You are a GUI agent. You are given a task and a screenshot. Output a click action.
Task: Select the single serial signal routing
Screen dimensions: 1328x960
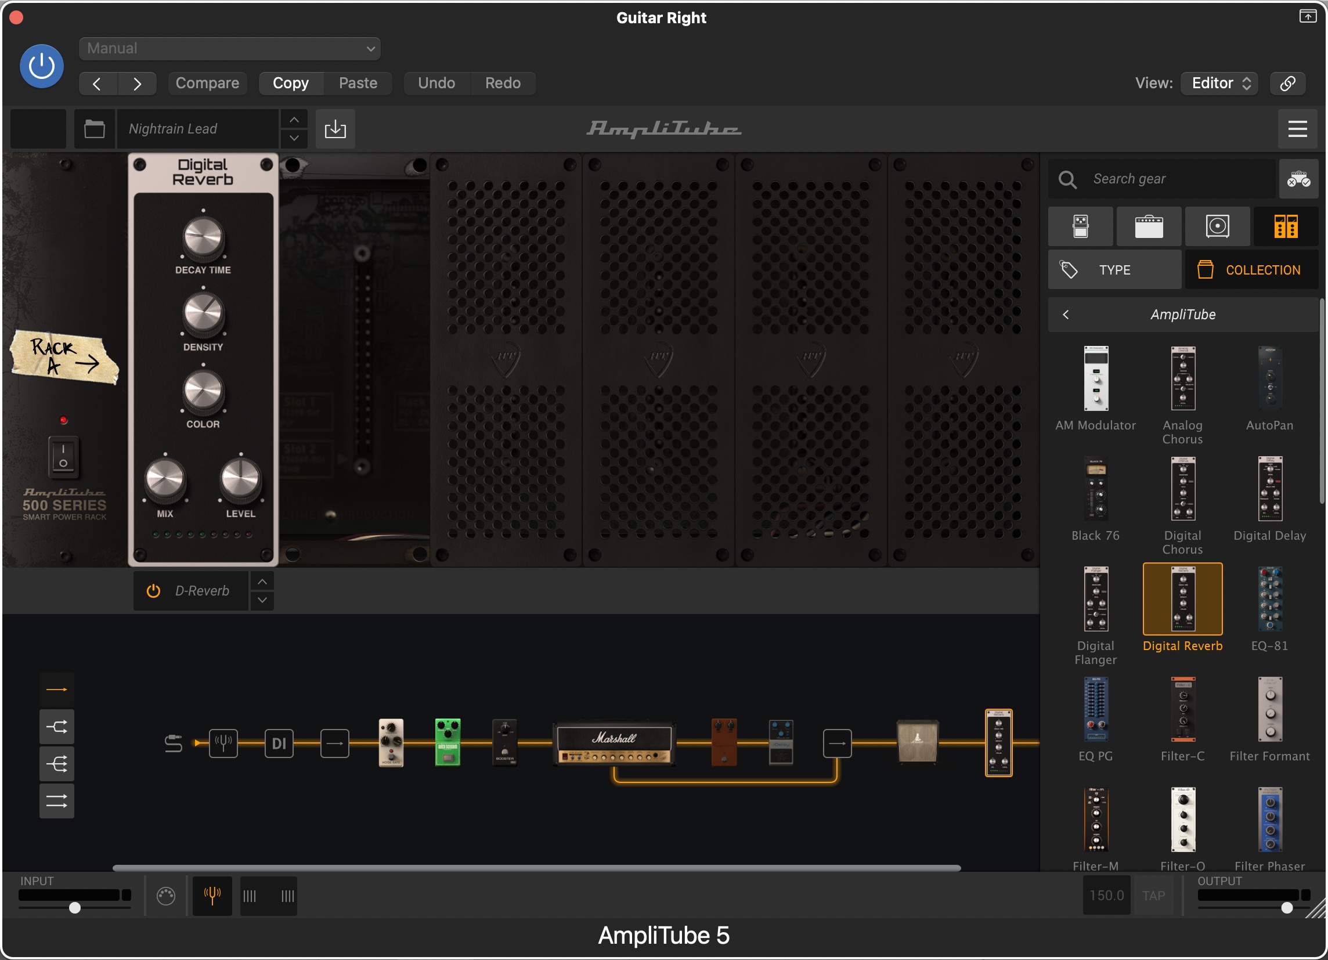point(56,690)
